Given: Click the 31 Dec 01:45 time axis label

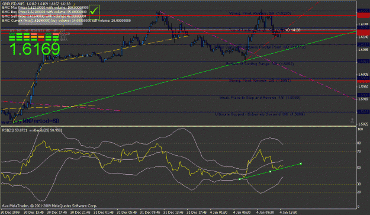Looking at the screenshot, I should [104, 212].
